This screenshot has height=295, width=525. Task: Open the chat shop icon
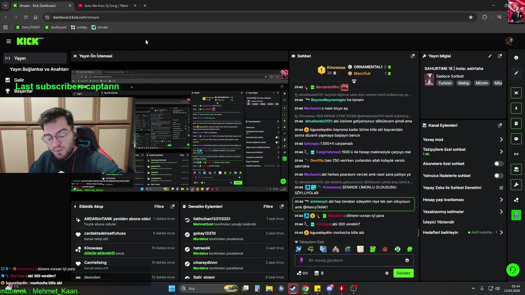click(316, 273)
